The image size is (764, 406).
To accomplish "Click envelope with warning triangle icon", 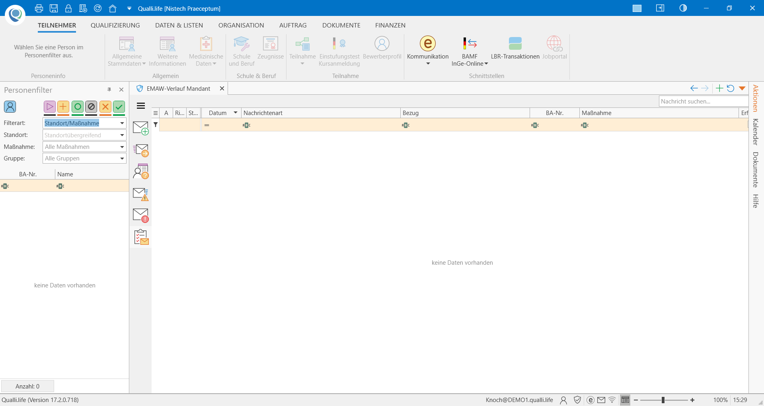I will click(141, 194).
